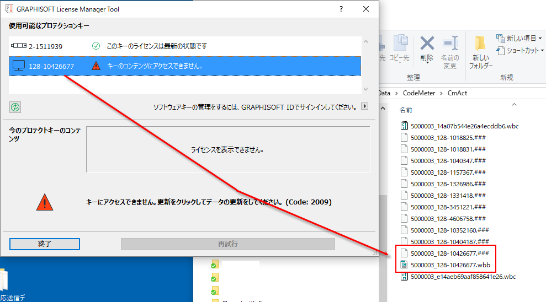The image size is (546, 302).
Task: Click the blank file icon of 5000003_128-10426677.###
Action: pos(404,253)
